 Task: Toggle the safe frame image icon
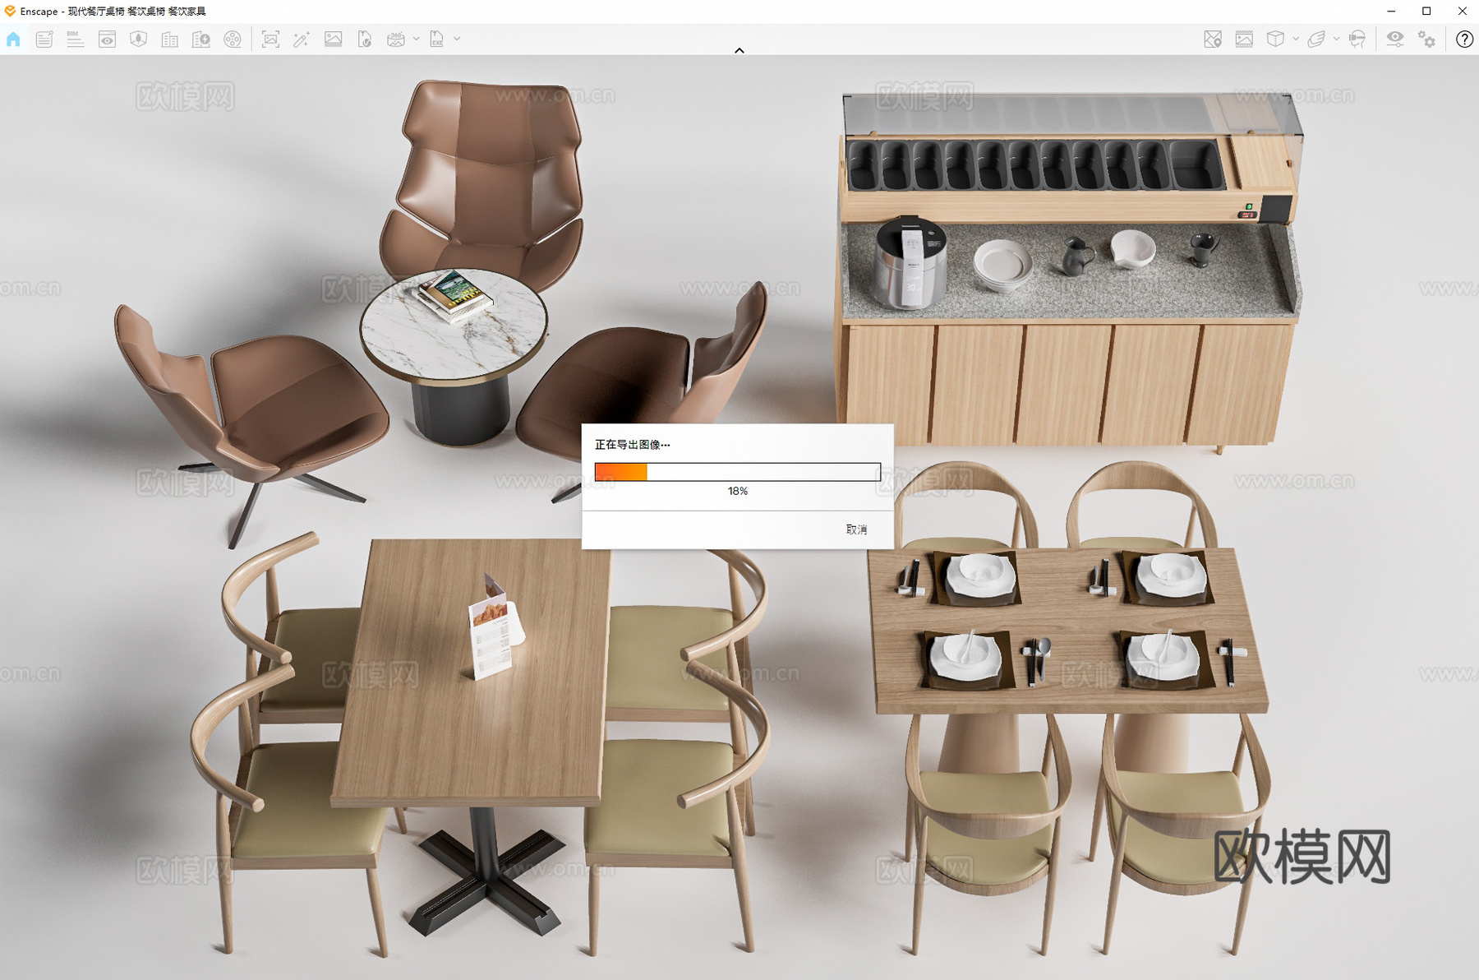tap(1244, 39)
